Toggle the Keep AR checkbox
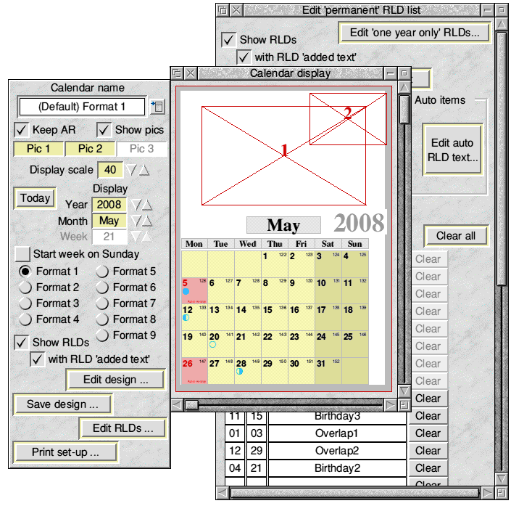The image size is (511, 506). (x=23, y=130)
